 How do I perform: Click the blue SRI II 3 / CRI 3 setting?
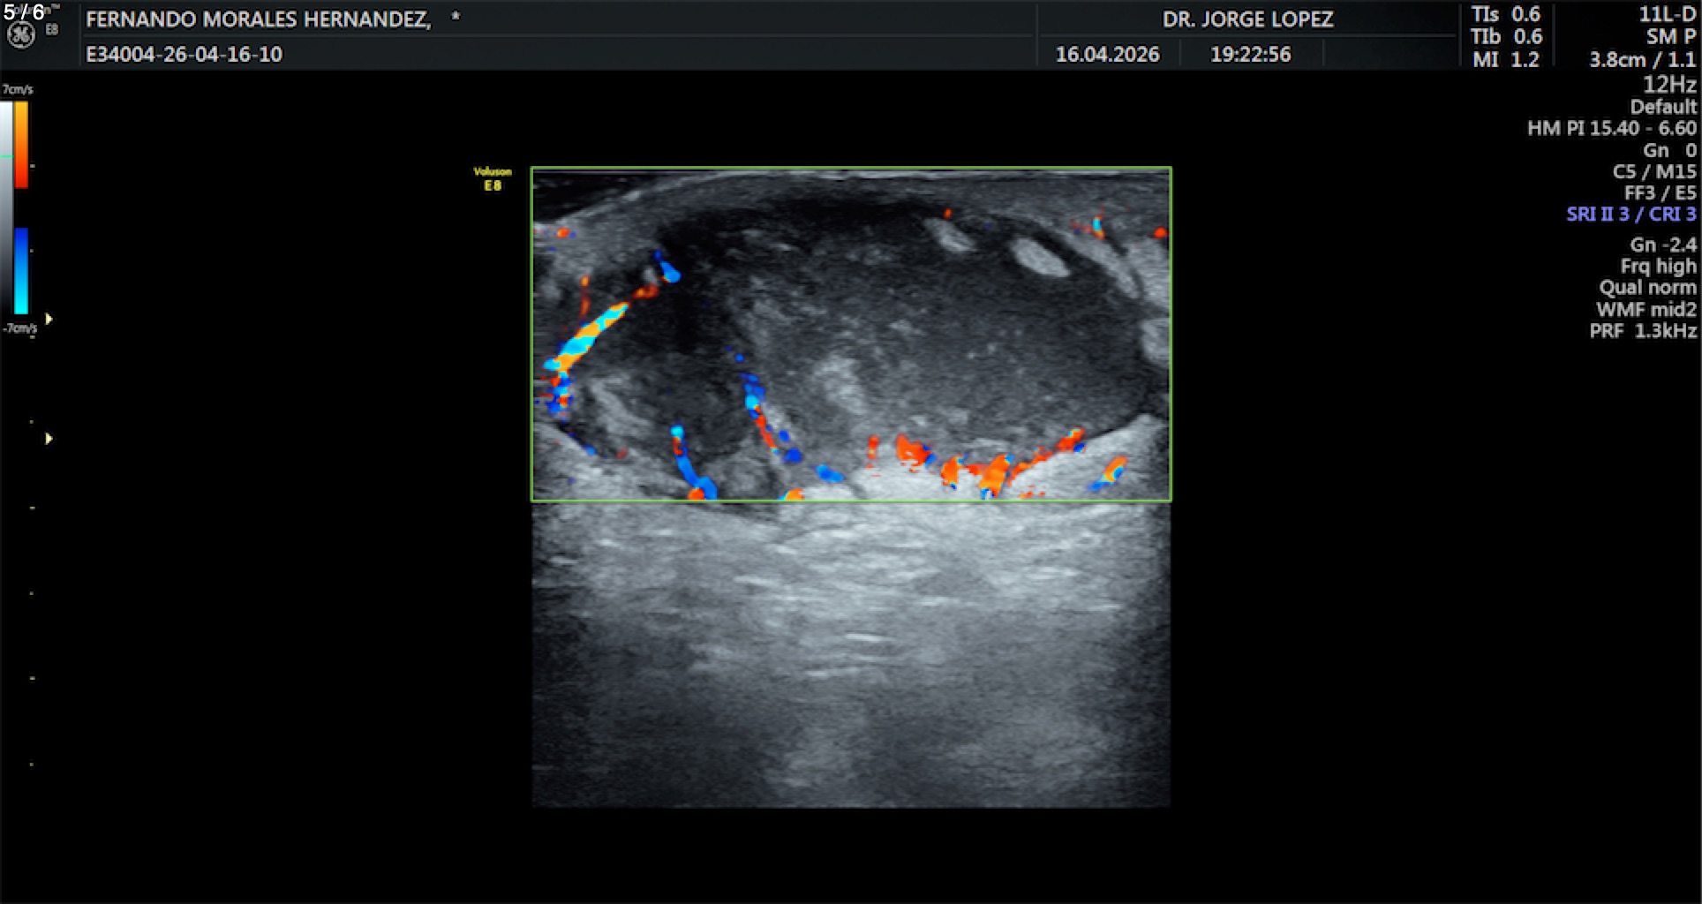[1630, 215]
